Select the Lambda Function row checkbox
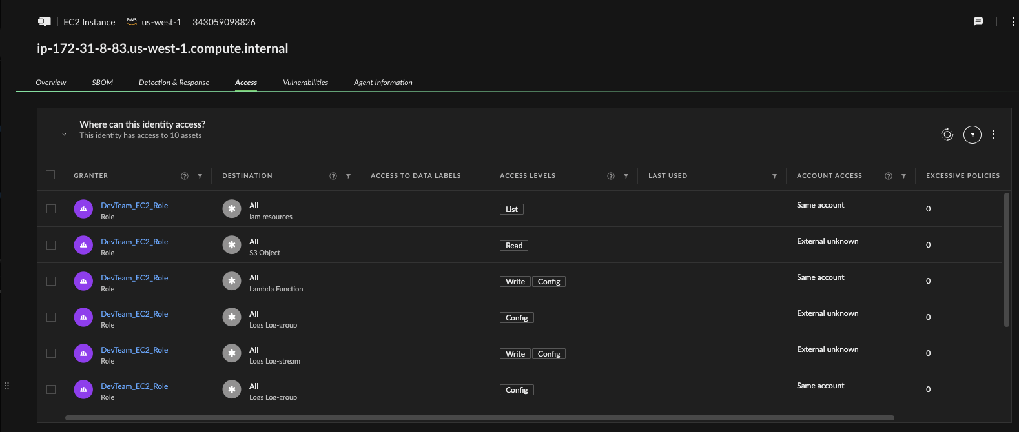Image resolution: width=1019 pixels, height=432 pixels. pos(51,281)
